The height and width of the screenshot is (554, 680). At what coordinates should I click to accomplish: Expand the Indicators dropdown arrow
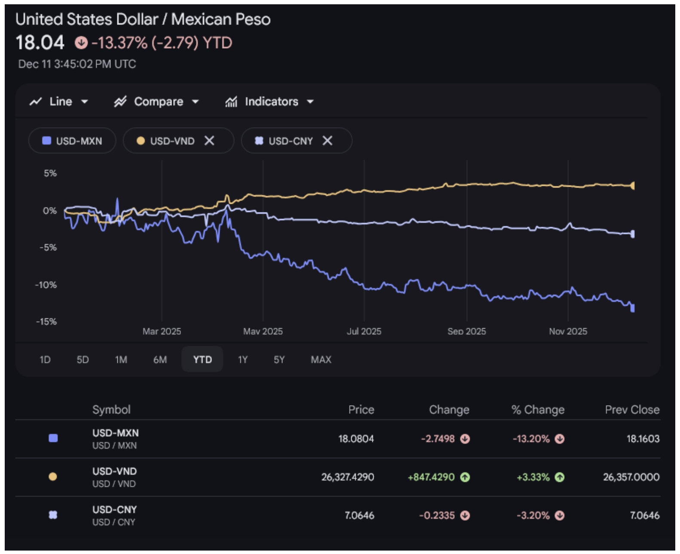[310, 102]
